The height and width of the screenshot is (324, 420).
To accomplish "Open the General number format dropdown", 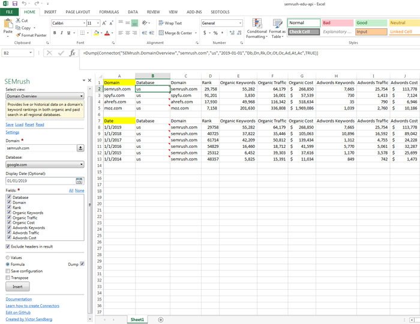I will pos(240,23).
